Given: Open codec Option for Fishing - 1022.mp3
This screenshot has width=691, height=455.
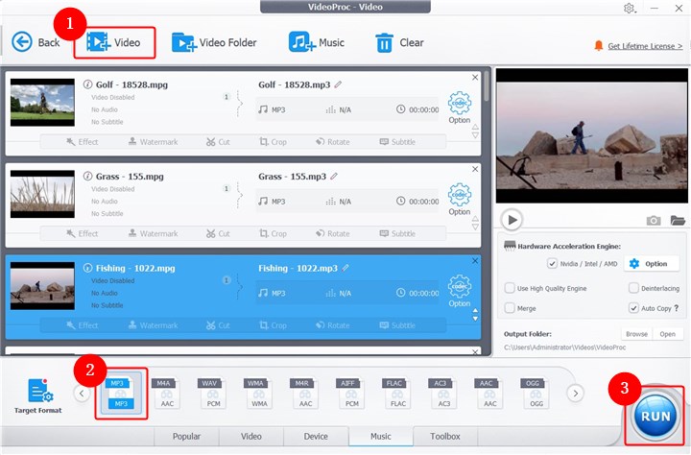Looking at the screenshot, I should 459,291.
